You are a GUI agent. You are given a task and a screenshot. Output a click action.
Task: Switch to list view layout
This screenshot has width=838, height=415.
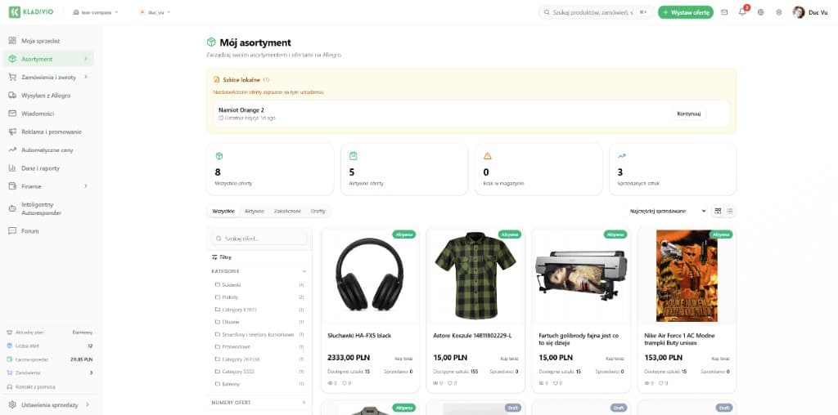[x=730, y=211]
